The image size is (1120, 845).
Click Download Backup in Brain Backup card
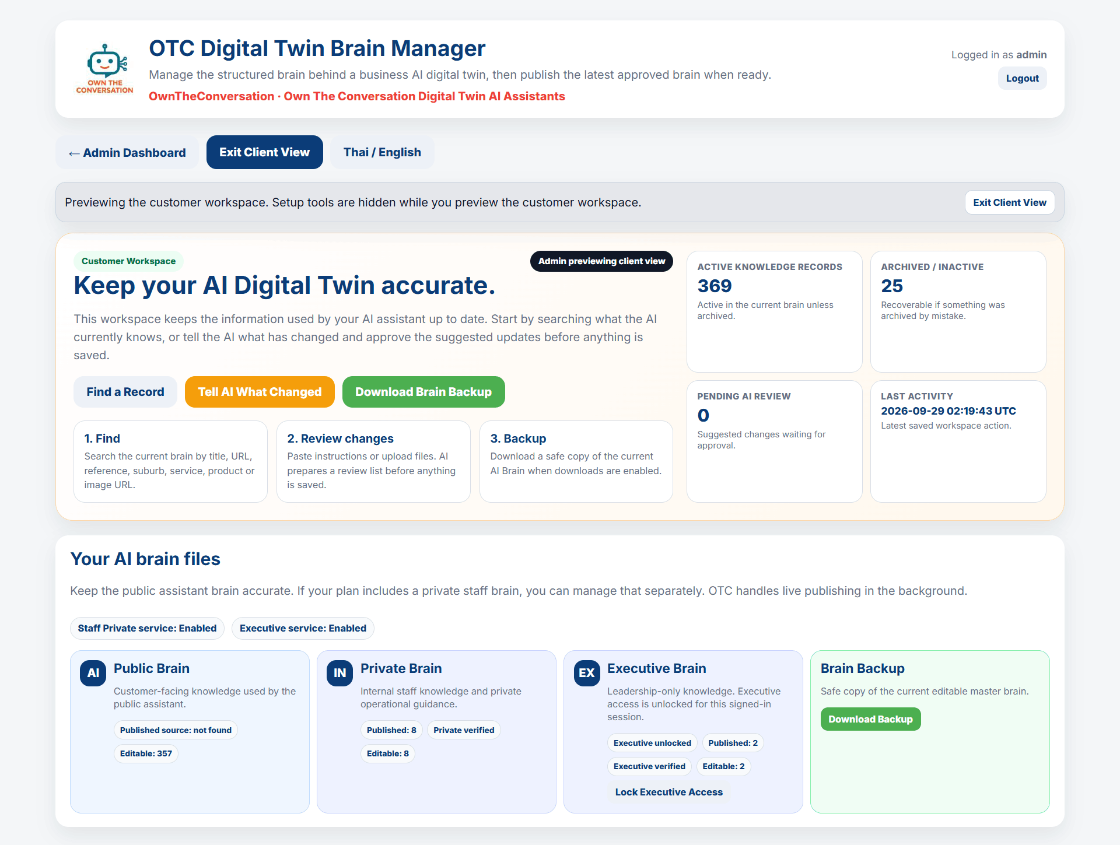(x=870, y=719)
